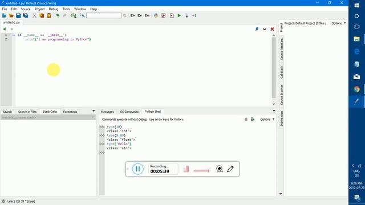Outdent the selected lines using the toolbar icon
This screenshot has height=205, width=365.
140,15
